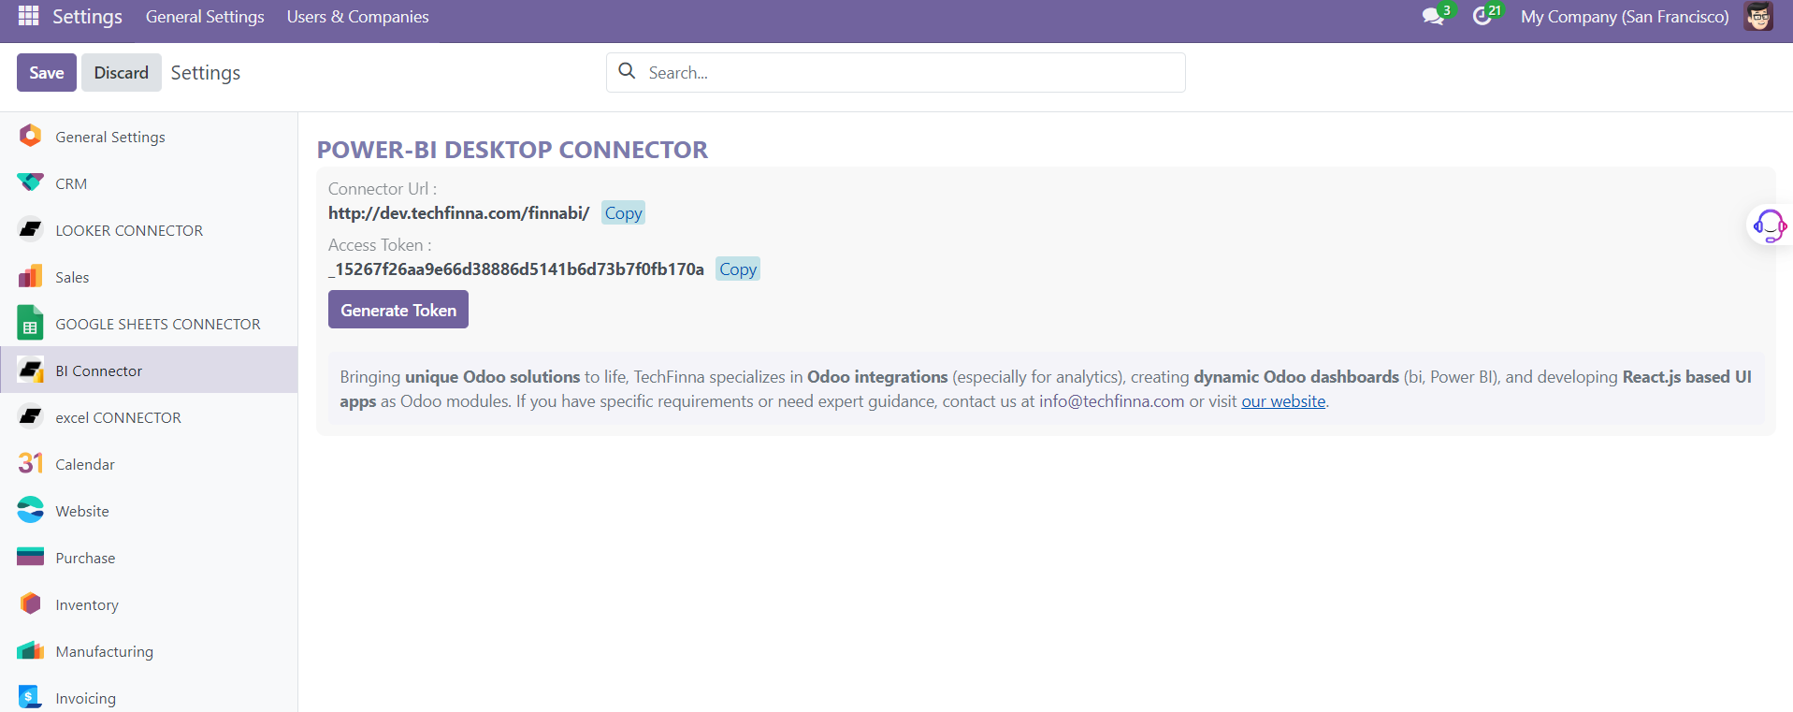Click the LOOKER CONNECTOR sidebar icon
The width and height of the screenshot is (1793, 712).
point(30,229)
